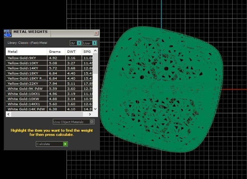Sort by the SPG column header
This screenshot has width=247, height=179.
[87, 51]
